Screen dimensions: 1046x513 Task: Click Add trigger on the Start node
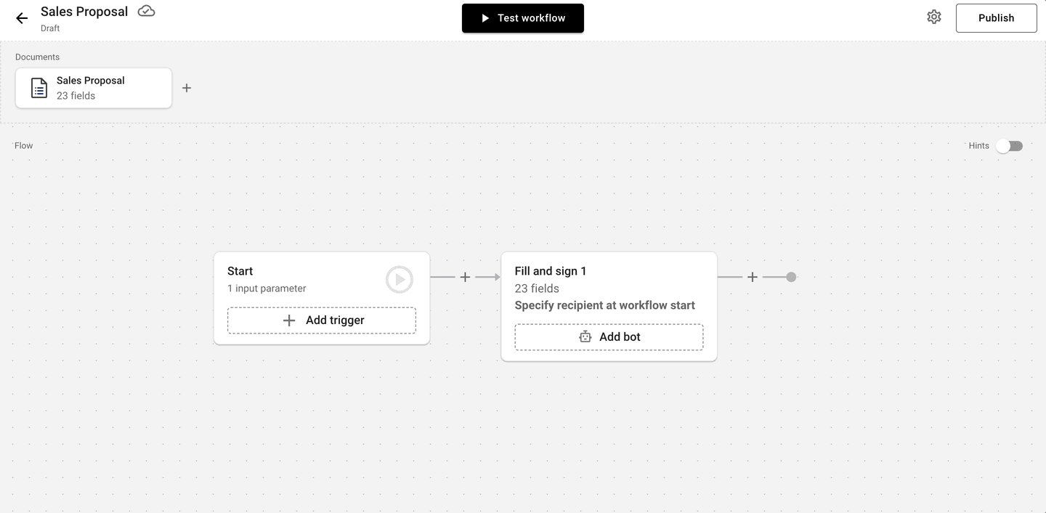(321, 320)
